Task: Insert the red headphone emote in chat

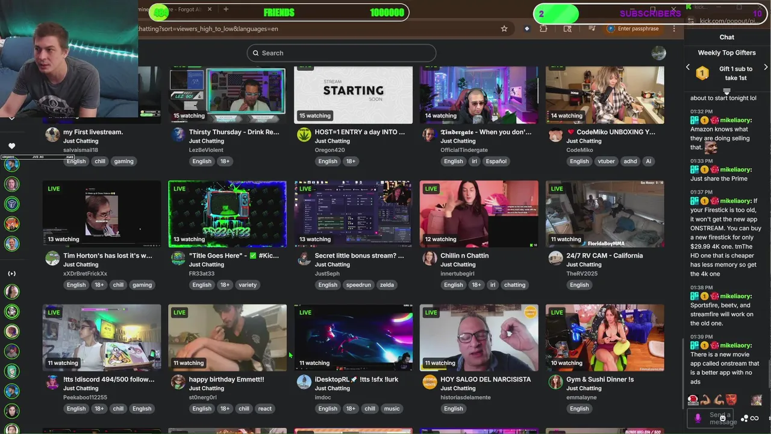Action: pos(693,400)
